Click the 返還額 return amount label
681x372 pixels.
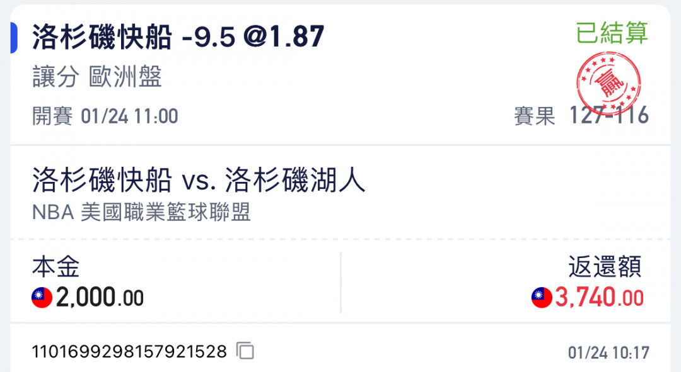point(605,266)
